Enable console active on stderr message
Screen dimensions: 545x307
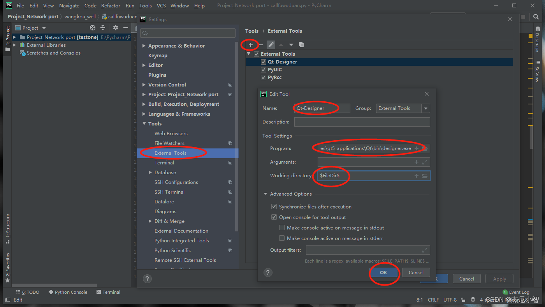click(x=282, y=238)
